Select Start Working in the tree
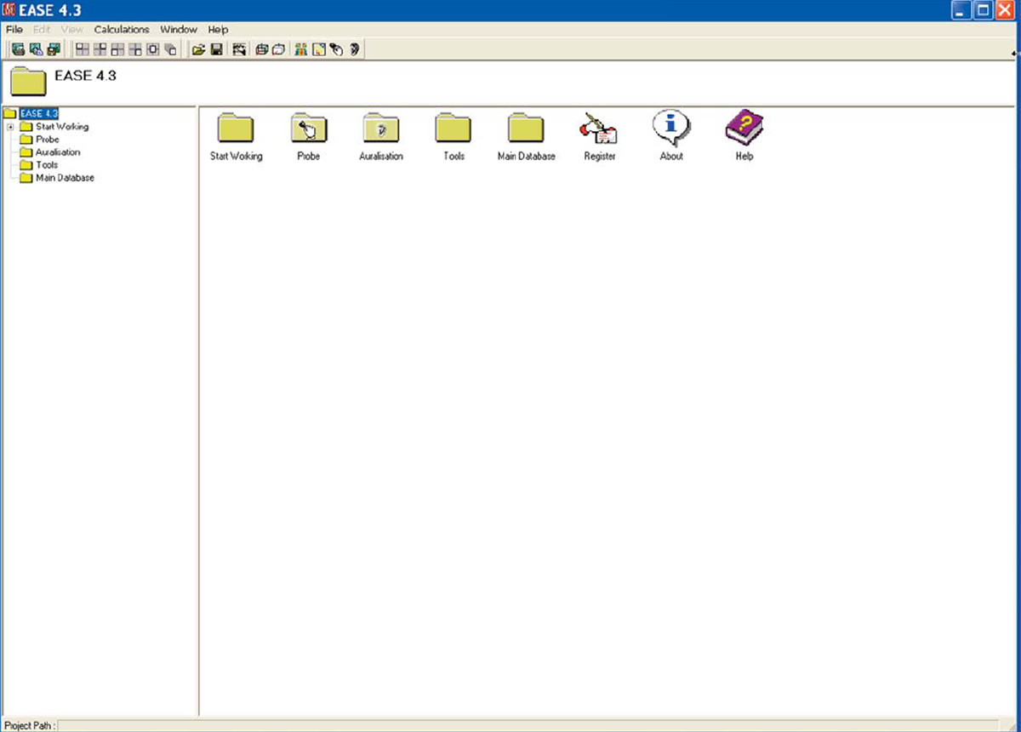This screenshot has height=732, width=1021. [x=62, y=127]
